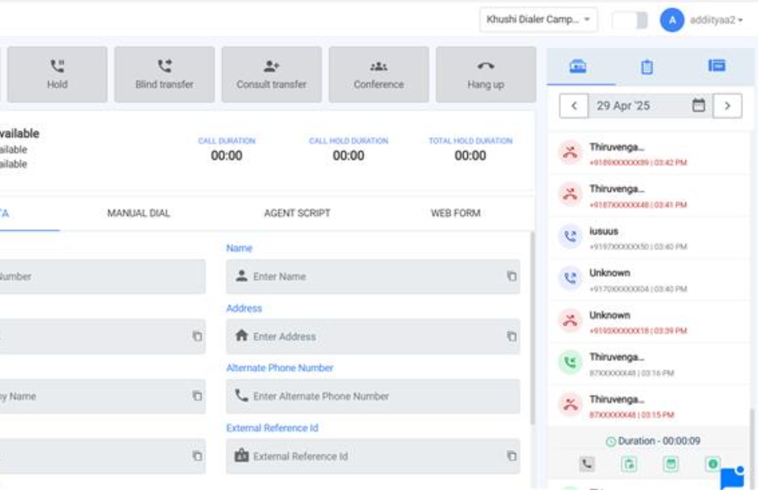Click the CALL DURATION 00:00 value

tap(227, 156)
